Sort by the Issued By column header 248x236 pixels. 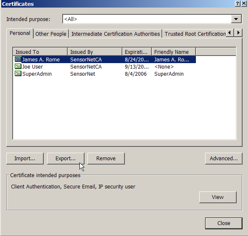click(95, 52)
